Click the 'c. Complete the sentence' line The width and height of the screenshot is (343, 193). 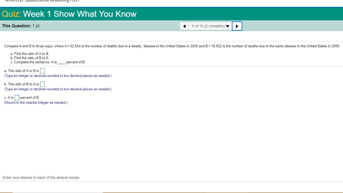[48, 62]
